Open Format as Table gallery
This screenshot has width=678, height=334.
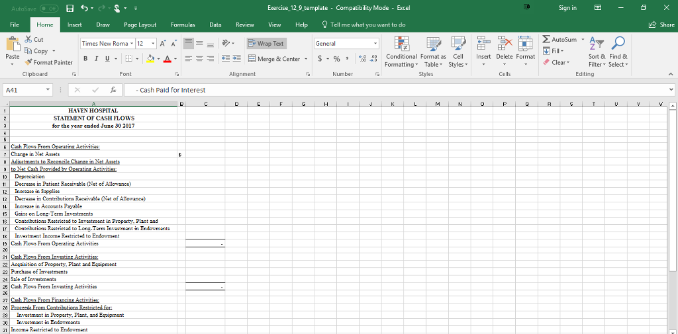(433, 53)
